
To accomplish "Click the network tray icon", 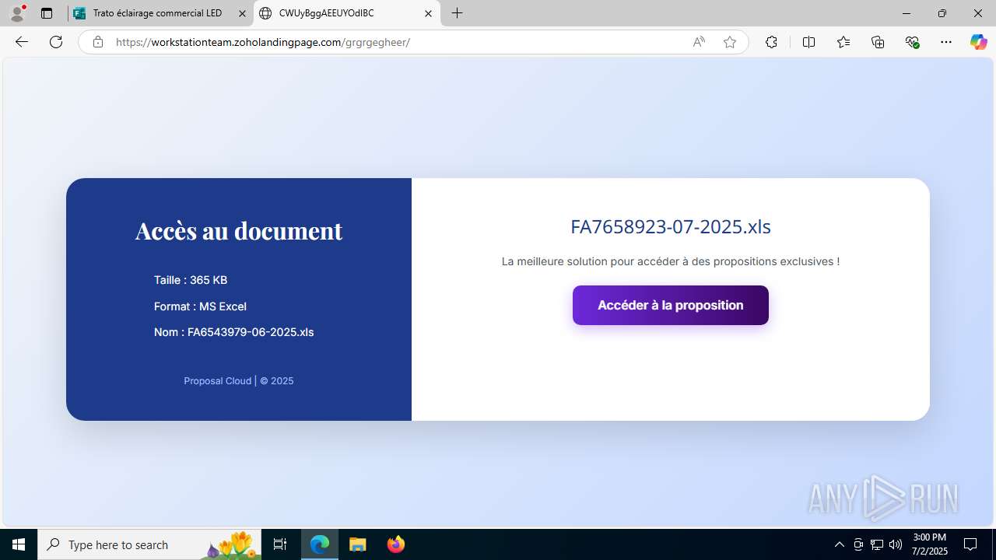I will coord(877,544).
